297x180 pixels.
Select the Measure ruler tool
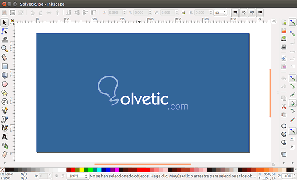5,57
